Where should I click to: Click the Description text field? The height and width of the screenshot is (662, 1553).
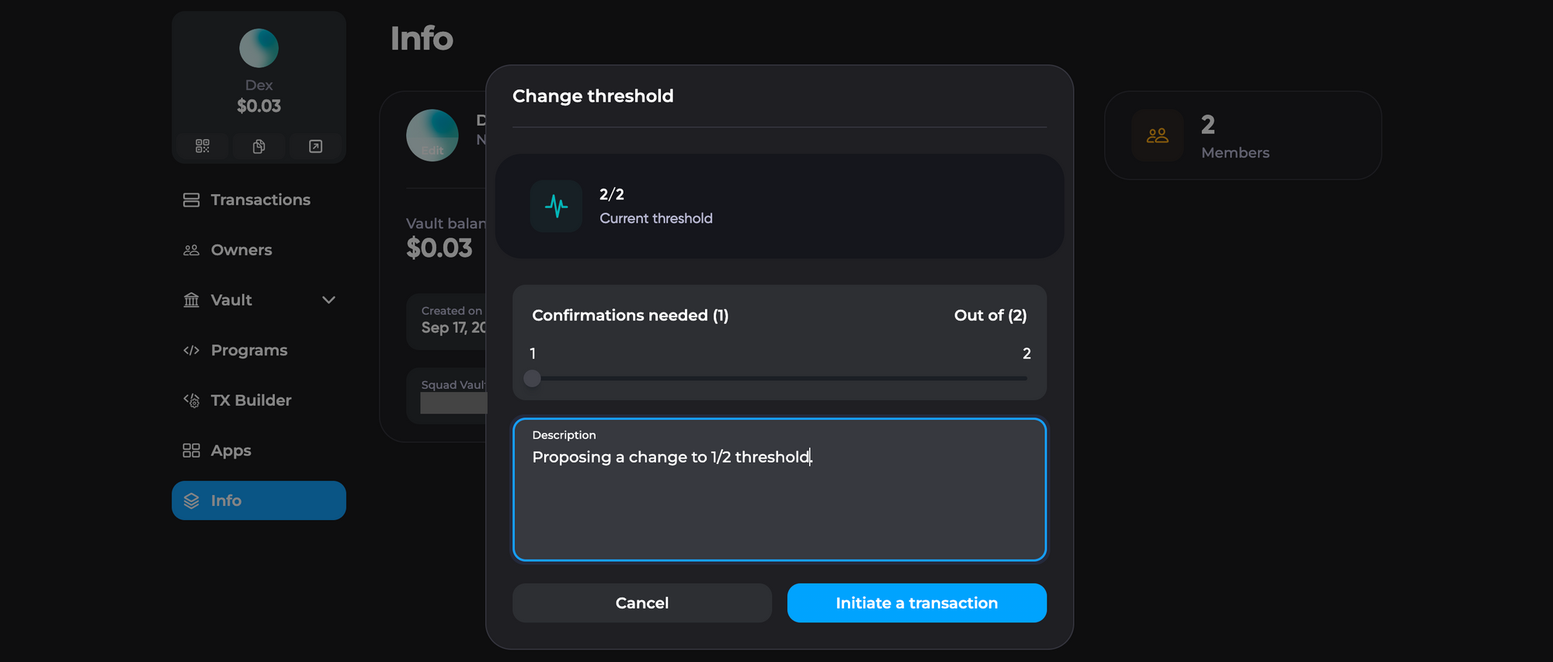coord(779,489)
